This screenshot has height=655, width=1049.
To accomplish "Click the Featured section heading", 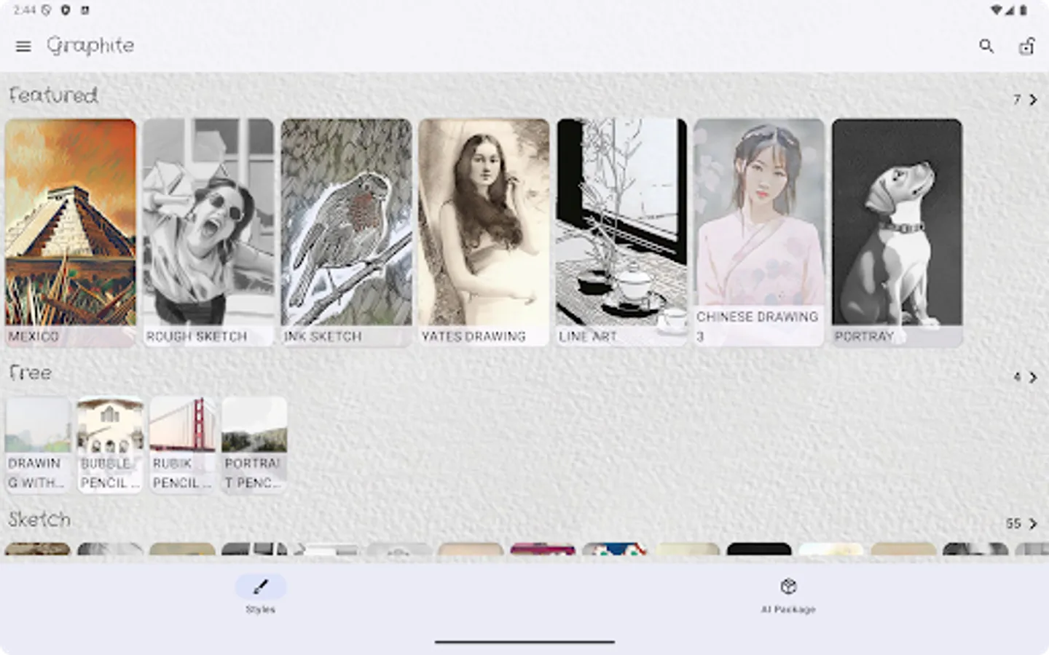I will [53, 95].
